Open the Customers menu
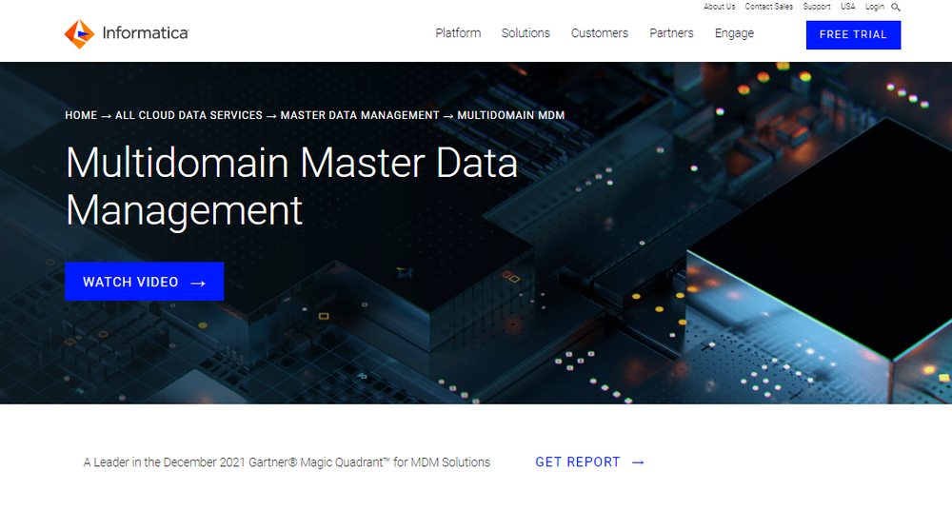This screenshot has width=952, height=510. [599, 33]
